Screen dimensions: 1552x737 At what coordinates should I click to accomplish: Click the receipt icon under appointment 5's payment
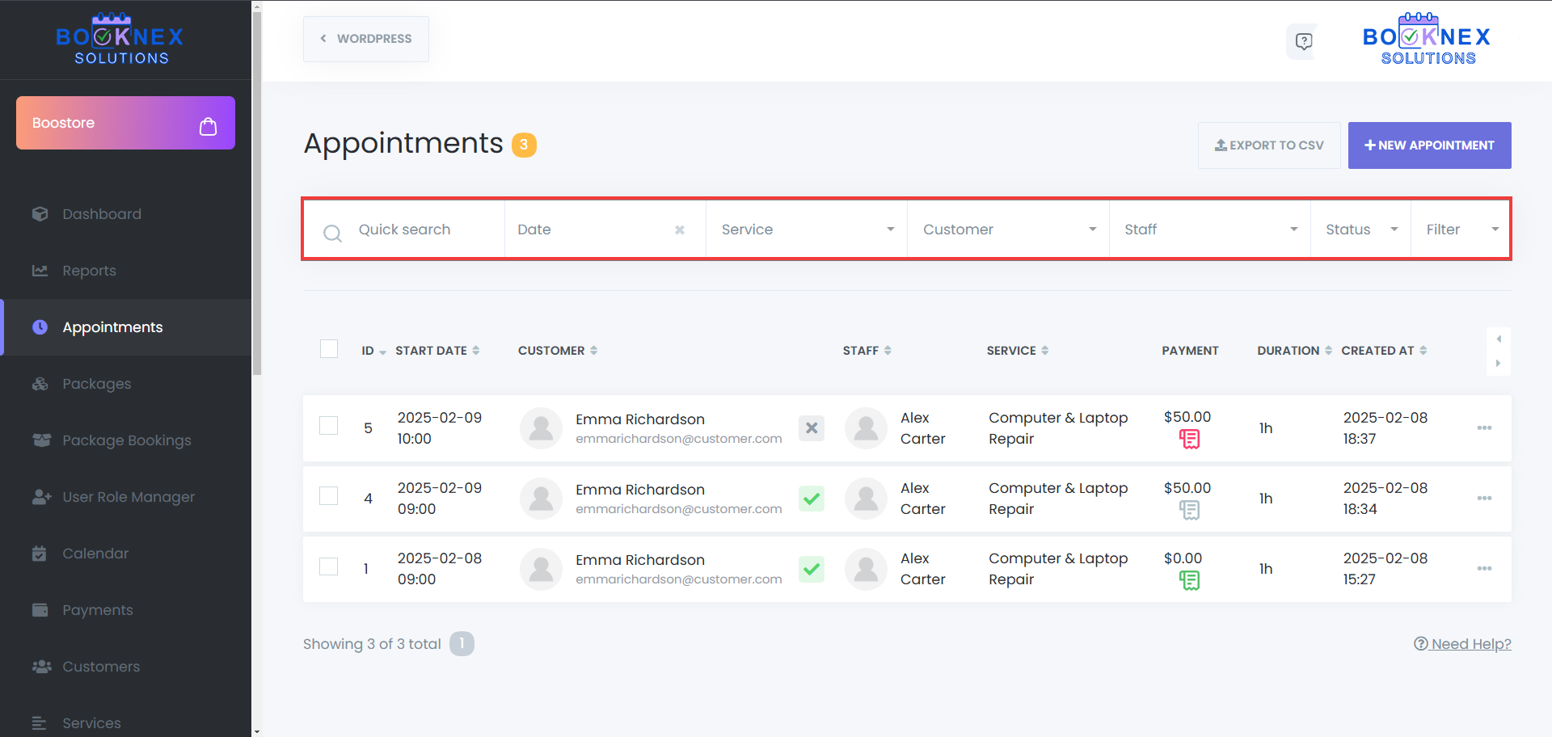pyautogui.click(x=1189, y=439)
